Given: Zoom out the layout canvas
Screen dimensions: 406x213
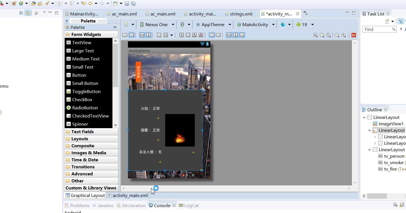Looking at the screenshot, I should coord(337,35).
